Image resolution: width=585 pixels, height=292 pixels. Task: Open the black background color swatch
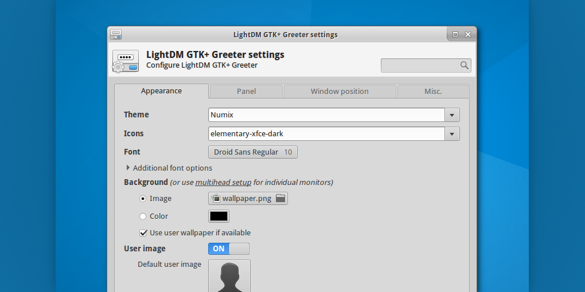[x=219, y=216]
